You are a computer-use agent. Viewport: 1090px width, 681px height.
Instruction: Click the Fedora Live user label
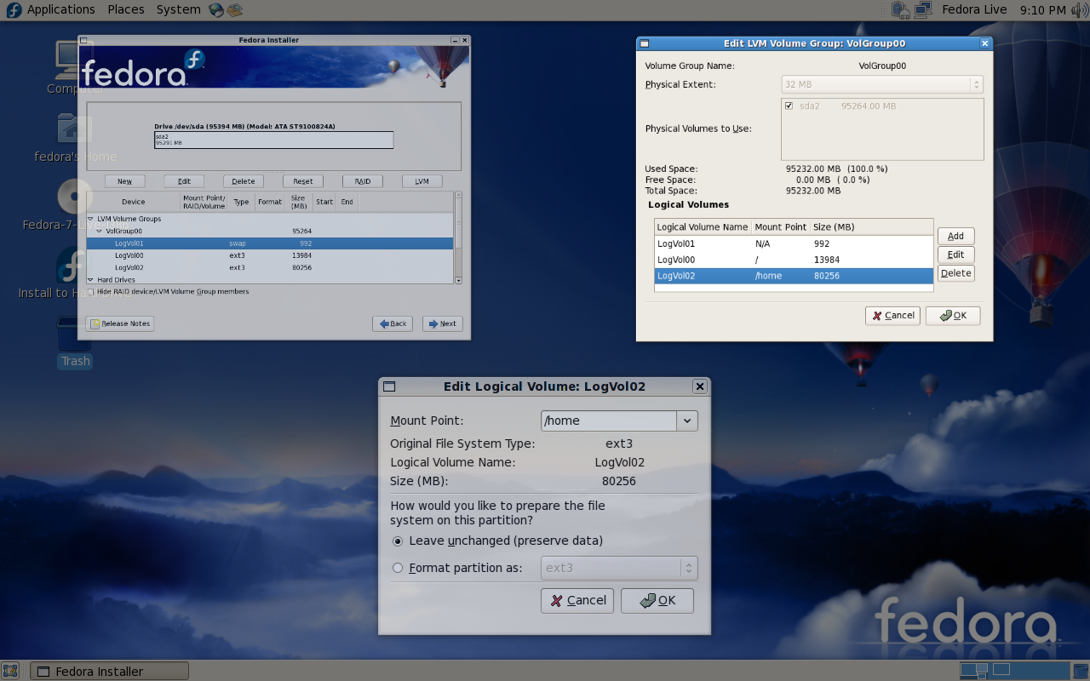click(x=974, y=10)
